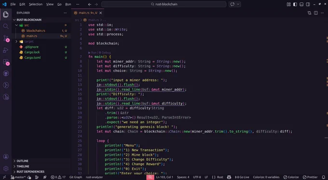328x180 pixels.
Task: Open the notifications bell
Action: (x=324, y=177)
